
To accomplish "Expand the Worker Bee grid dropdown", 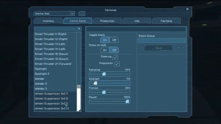I will 72,13.
